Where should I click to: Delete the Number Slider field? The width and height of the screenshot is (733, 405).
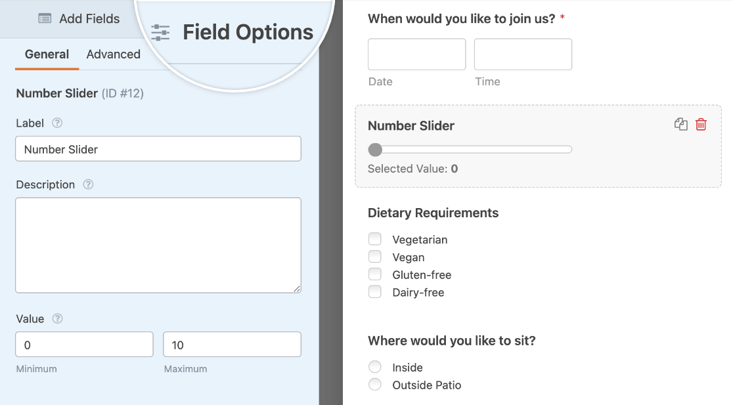[701, 125]
